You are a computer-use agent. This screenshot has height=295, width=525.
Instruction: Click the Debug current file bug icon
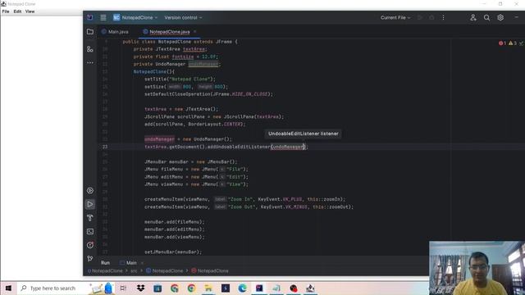coord(431,17)
